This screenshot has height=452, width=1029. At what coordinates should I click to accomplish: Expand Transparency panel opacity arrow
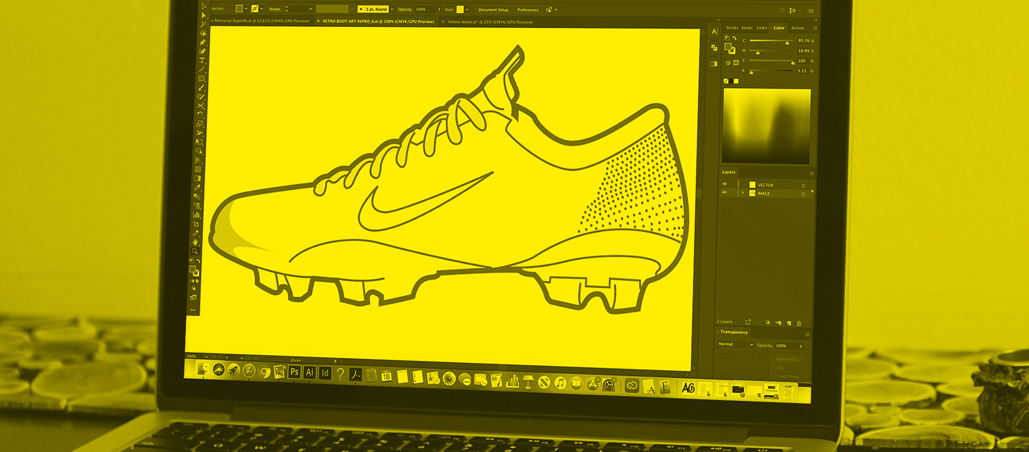click(801, 346)
